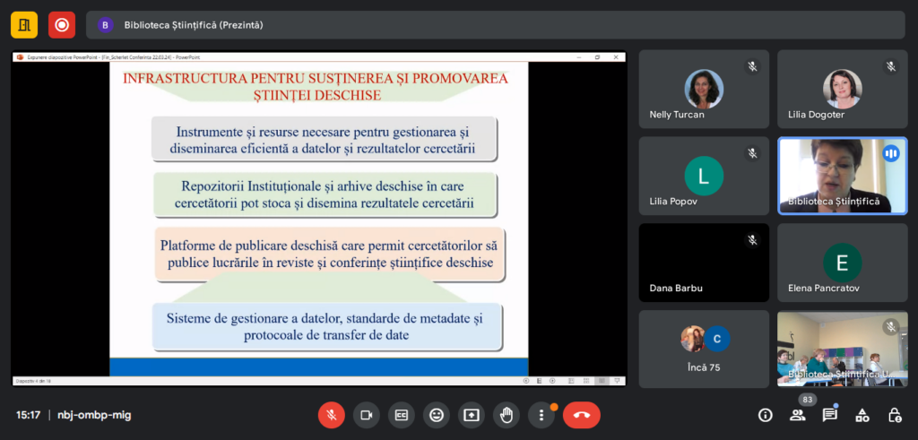This screenshot has width=918, height=440.
Task: Open the chat panel
Action: [829, 415]
